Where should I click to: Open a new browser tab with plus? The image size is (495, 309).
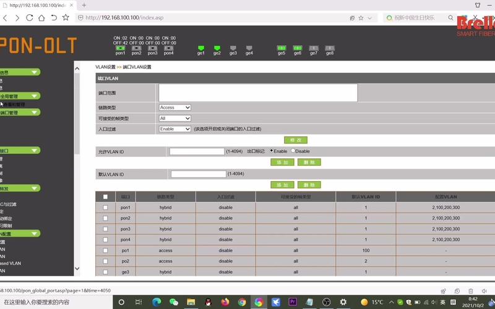point(84,5)
